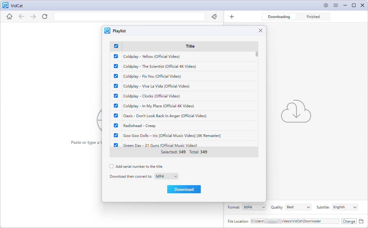Click the Change file location button
Screen dimensions: 368x228
coord(349,221)
